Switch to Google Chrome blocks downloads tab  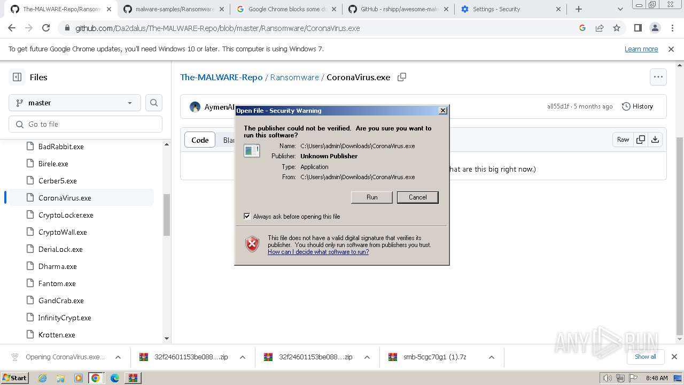pos(285,9)
